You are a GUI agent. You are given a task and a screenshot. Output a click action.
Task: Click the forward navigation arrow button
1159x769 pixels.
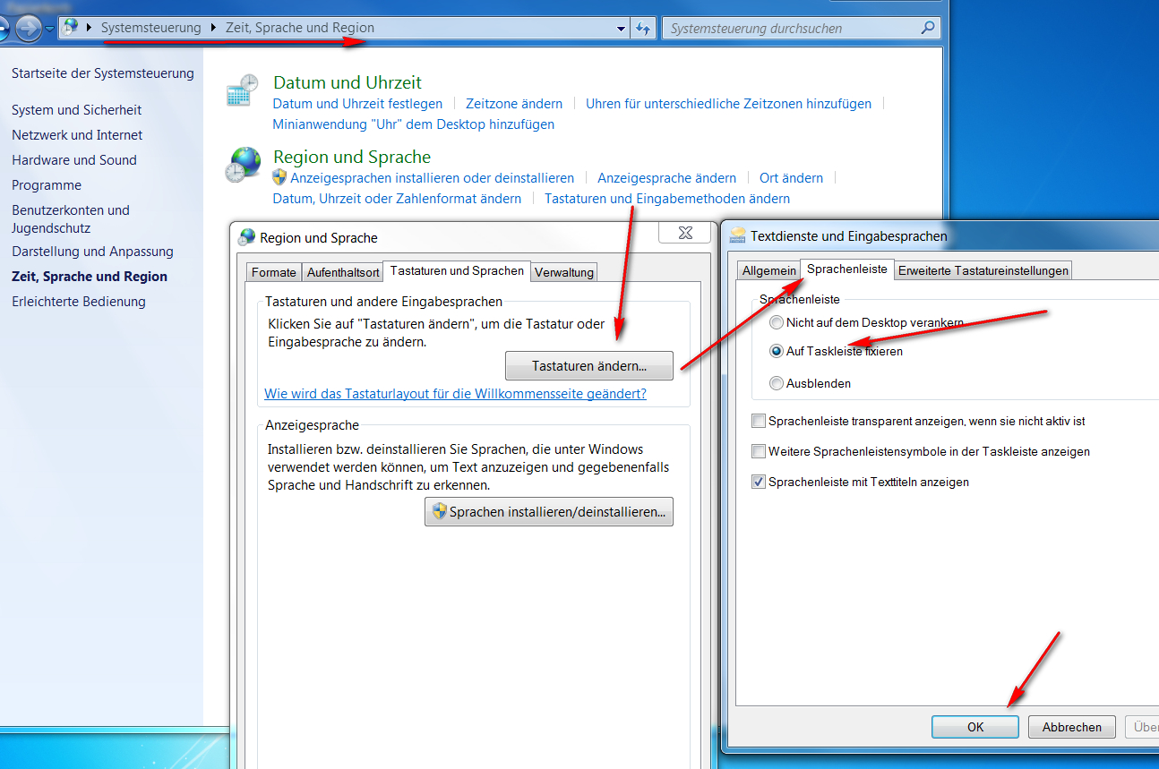click(29, 29)
